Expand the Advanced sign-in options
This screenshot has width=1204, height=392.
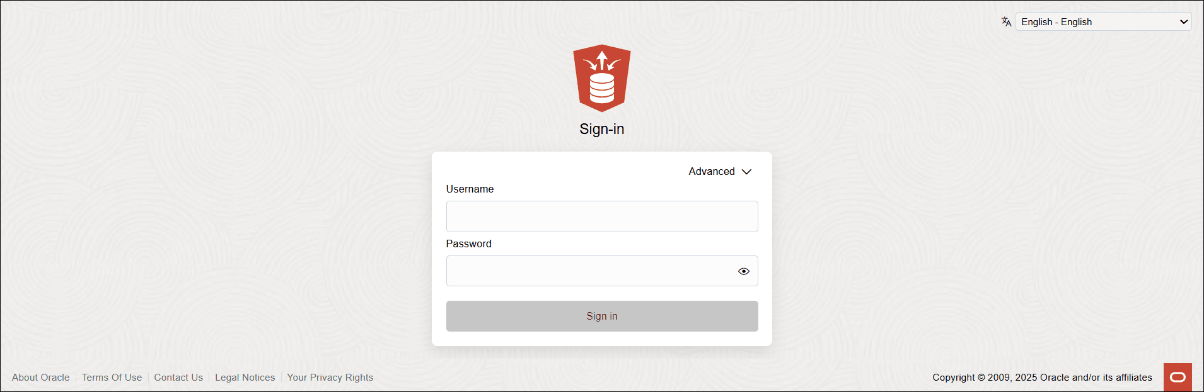720,171
